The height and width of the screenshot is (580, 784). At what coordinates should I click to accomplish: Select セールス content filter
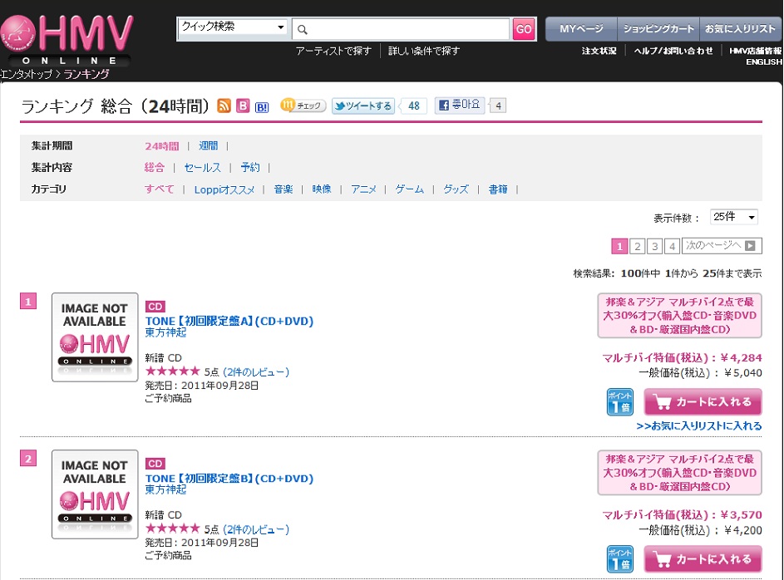tap(203, 167)
